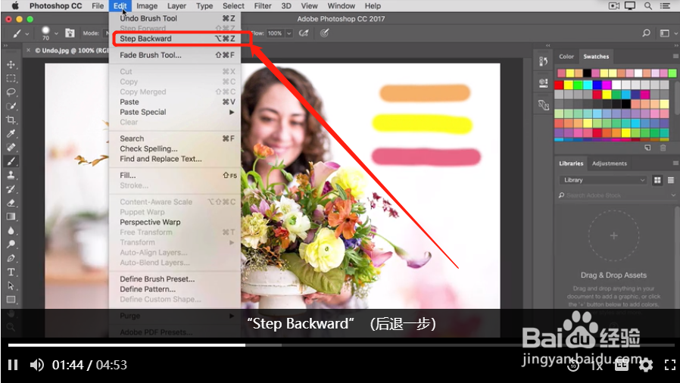Switch Libraries to grid view
This screenshot has width=680, height=383.
tap(657, 180)
